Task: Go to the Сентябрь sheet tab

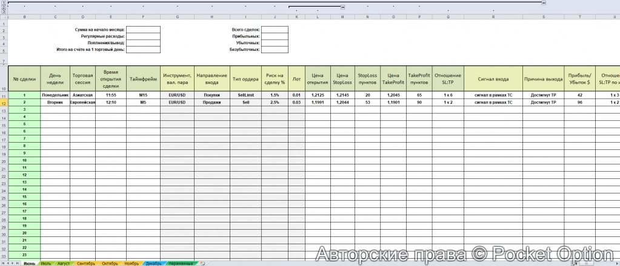Action: [x=86, y=264]
